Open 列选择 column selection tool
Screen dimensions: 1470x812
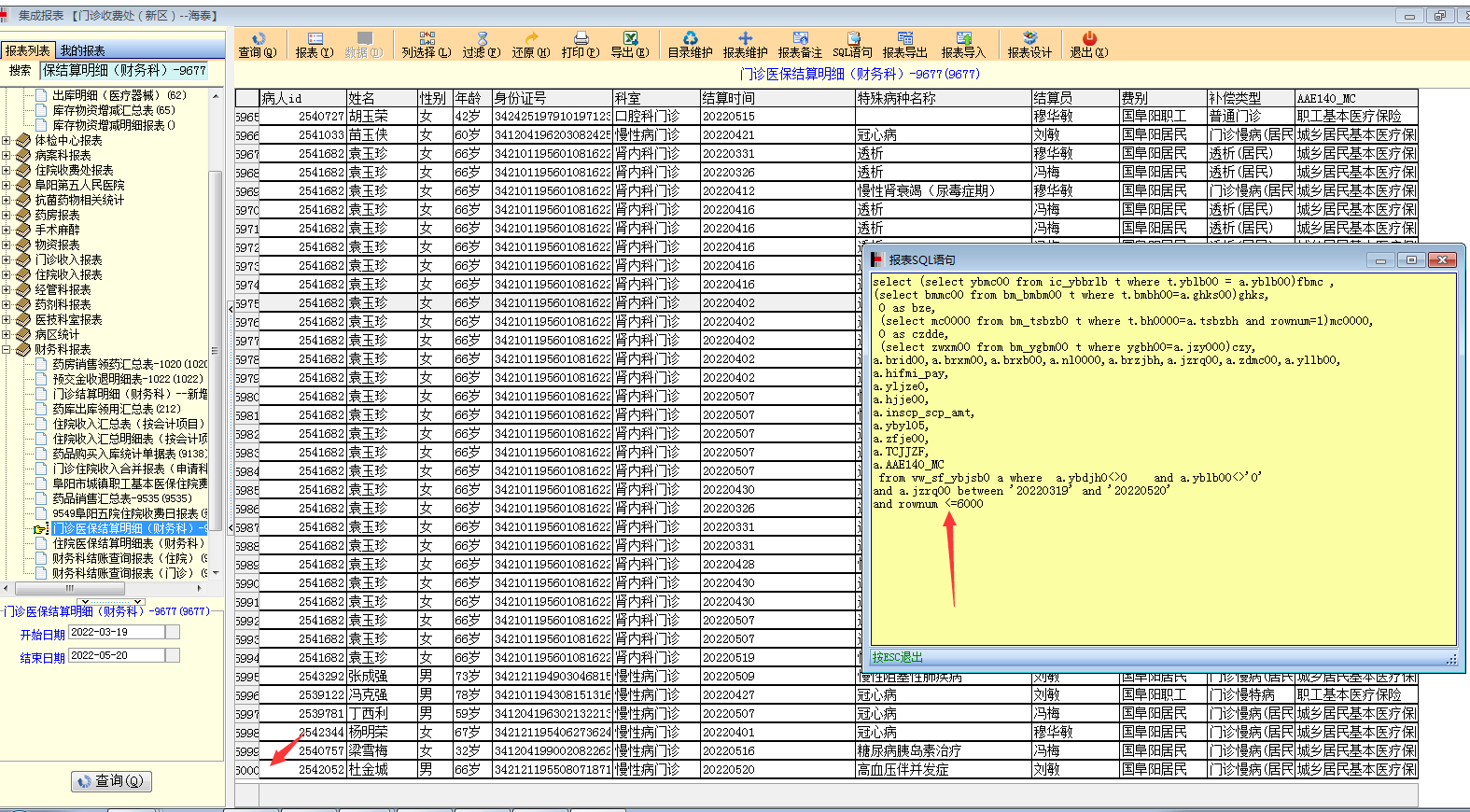point(427,39)
